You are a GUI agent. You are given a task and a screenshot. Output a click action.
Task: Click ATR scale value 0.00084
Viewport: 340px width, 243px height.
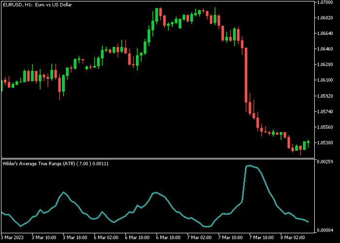[x=325, y=230]
